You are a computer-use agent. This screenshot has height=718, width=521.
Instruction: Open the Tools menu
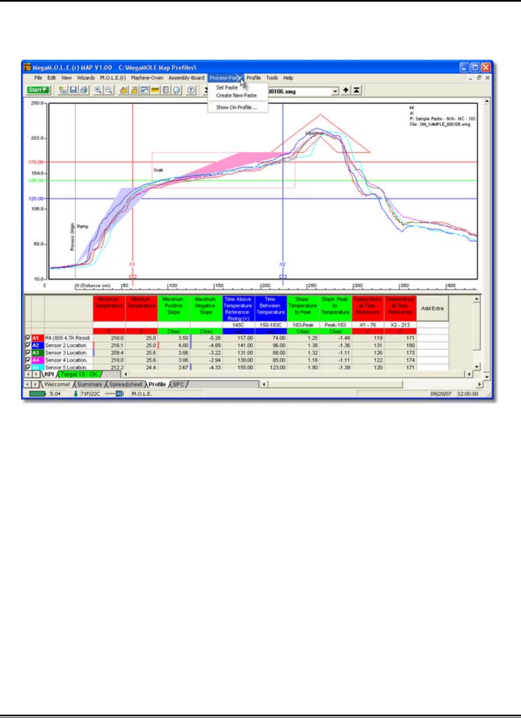(272, 78)
